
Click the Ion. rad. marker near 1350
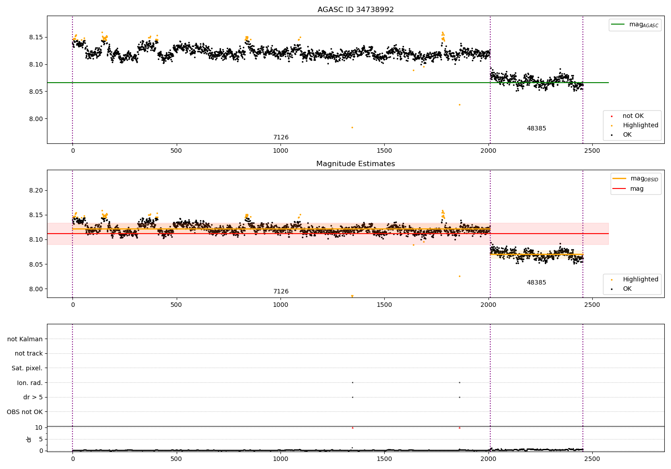click(352, 382)
